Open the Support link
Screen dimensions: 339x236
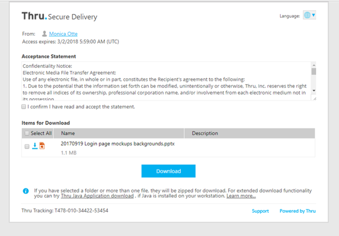[x=260, y=211]
